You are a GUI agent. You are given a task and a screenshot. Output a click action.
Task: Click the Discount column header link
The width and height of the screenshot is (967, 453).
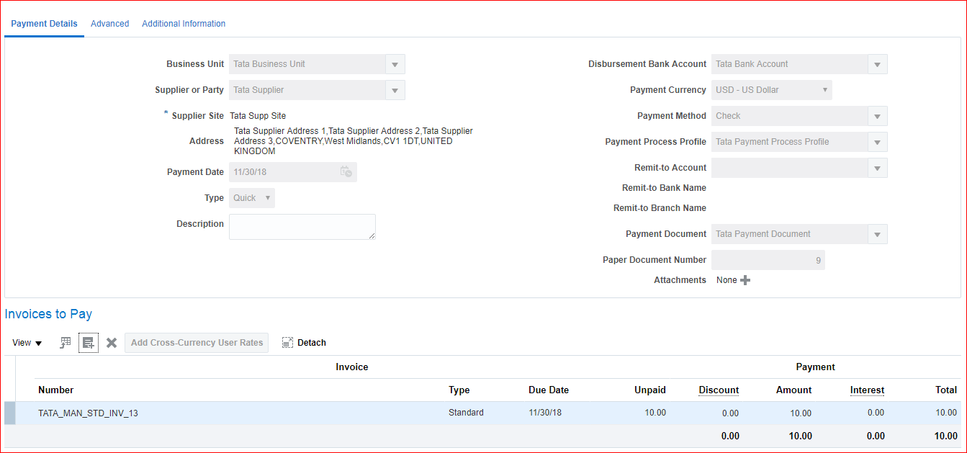point(719,390)
